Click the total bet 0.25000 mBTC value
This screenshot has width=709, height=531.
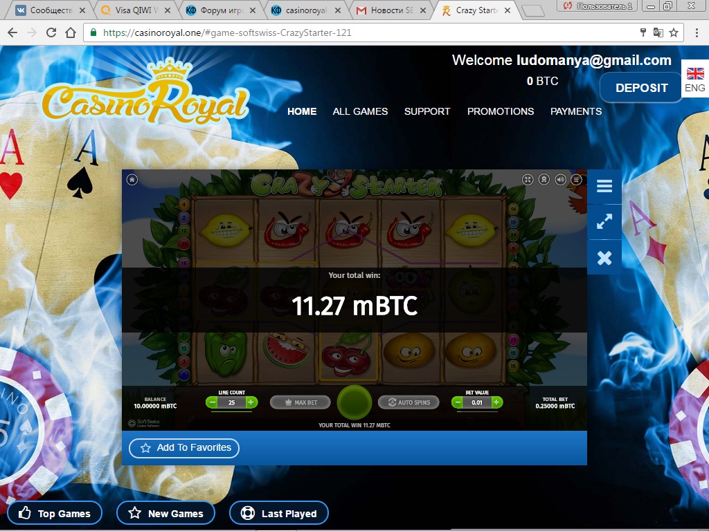555,406
